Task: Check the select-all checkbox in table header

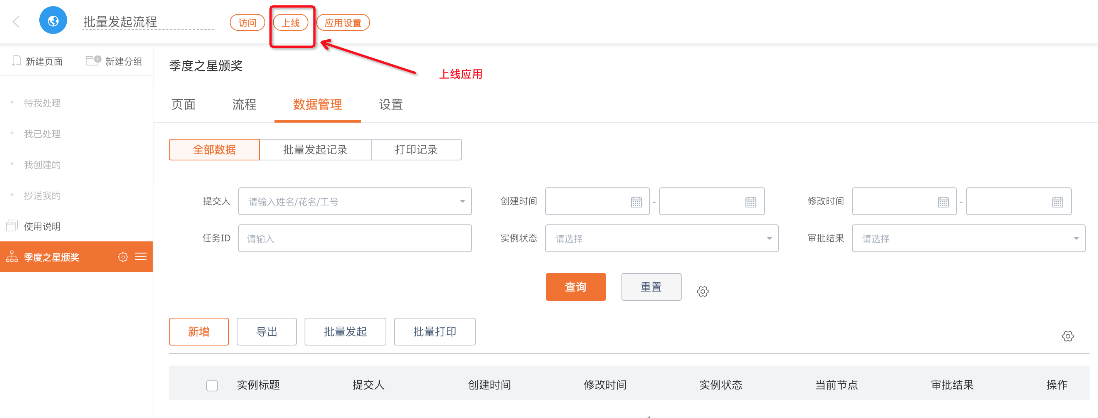Action: [x=212, y=385]
